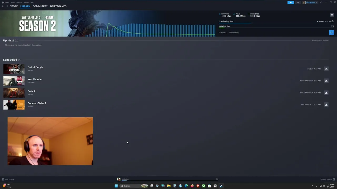Click the announcements megaphone button
The image size is (337, 189).
click(290, 2)
